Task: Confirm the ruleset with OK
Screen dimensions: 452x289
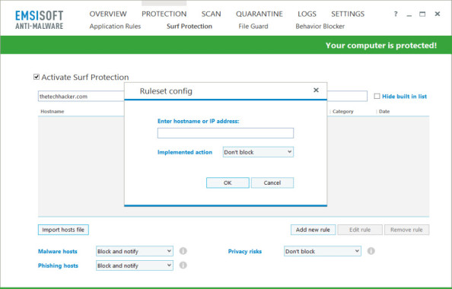Action: (228, 183)
